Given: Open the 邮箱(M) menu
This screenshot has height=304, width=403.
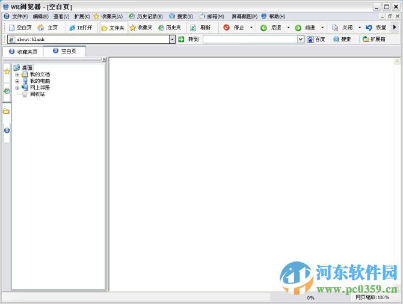Looking at the screenshot, I should [x=212, y=16].
